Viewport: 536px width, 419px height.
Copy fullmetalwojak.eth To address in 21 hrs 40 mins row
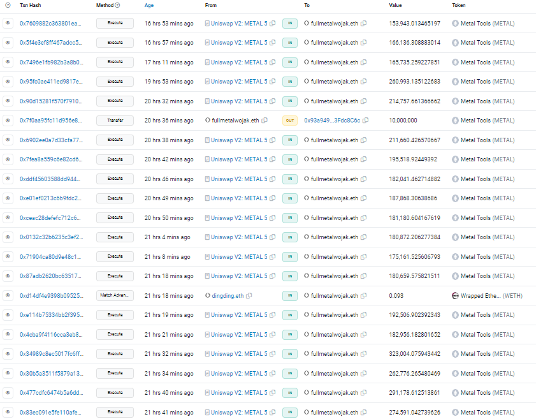(x=364, y=393)
